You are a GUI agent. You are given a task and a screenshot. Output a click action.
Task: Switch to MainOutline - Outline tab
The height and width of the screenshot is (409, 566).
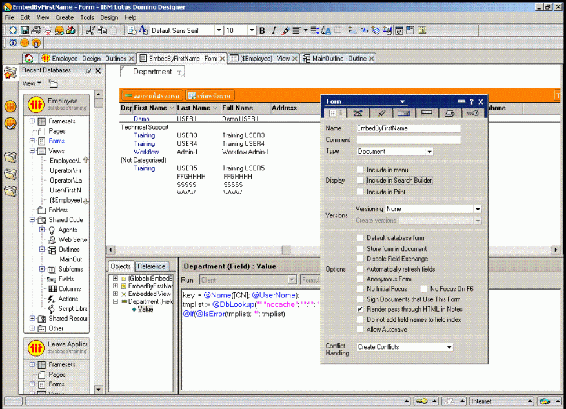338,59
